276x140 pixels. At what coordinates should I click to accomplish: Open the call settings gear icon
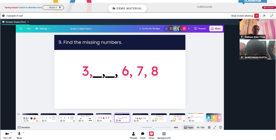3,16
